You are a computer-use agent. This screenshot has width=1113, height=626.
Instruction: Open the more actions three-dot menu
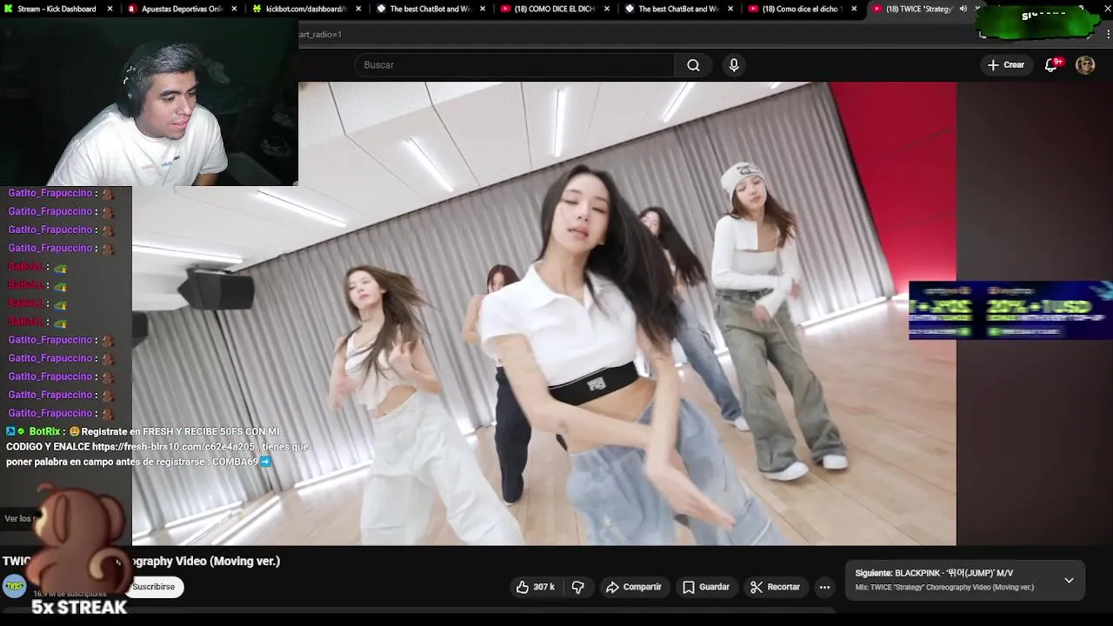click(824, 587)
